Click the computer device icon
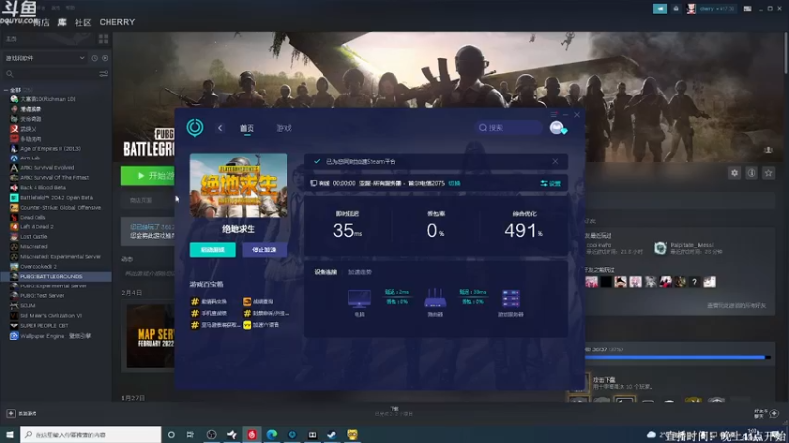The image size is (789, 443). (x=359, y=299)
